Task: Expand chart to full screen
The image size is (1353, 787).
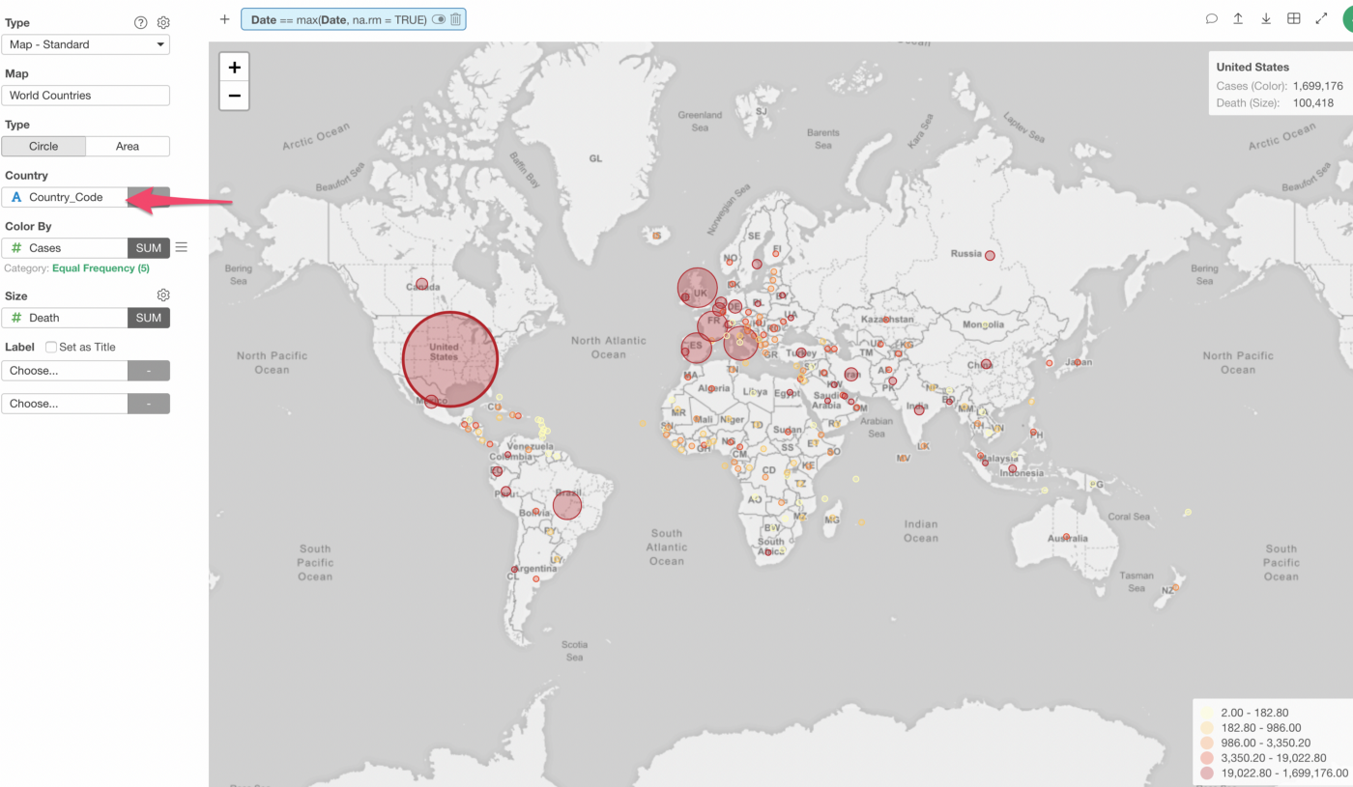Action: coord(1321,18)
